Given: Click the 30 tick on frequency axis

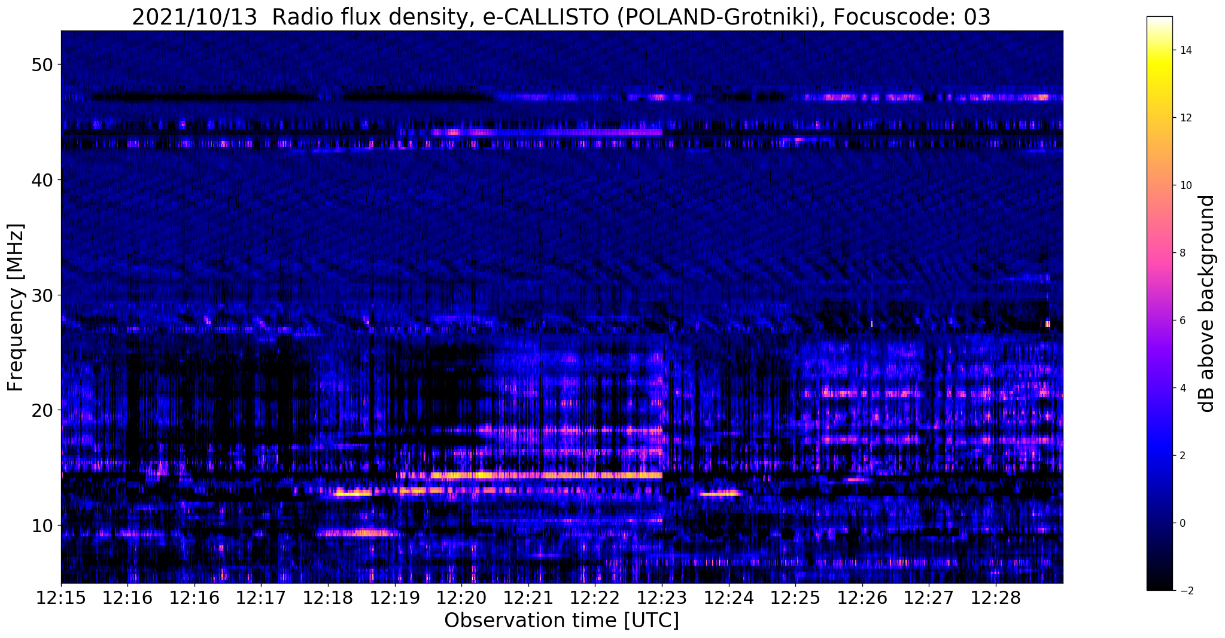Looking at the screenshot, I should [x=44, y=295].
